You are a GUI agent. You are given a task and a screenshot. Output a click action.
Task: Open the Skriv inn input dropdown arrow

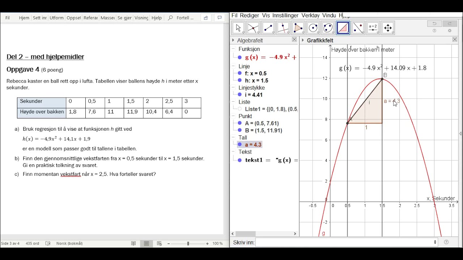[x=435, y=242]
